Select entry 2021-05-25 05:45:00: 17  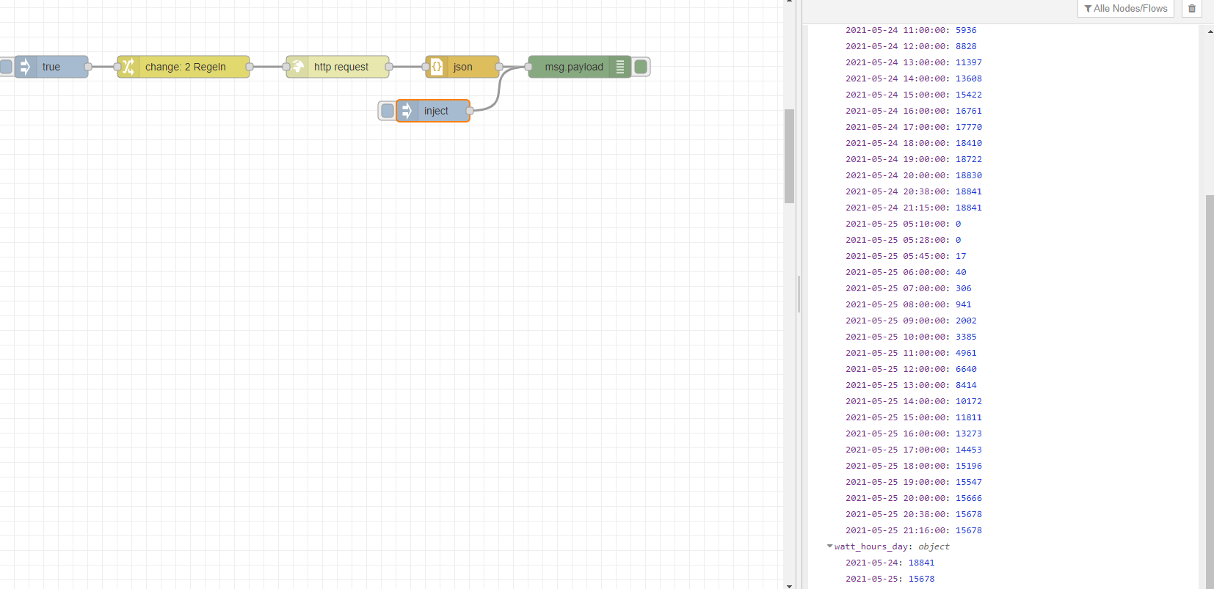[906, 256]
